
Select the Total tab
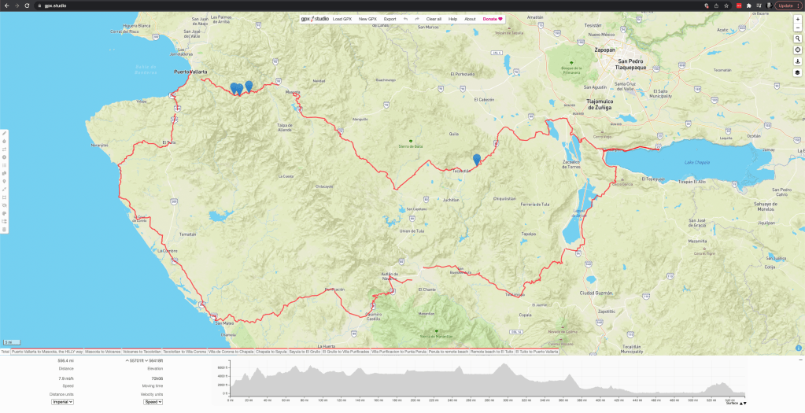[5, 352]
